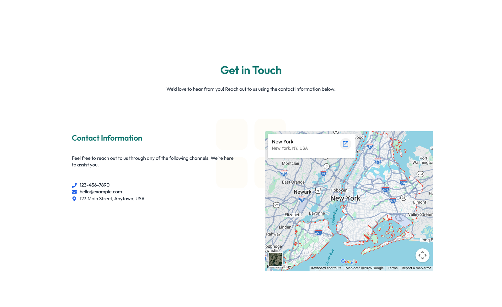Viewport: 502px width, 307px height.
Task: Select the location pin icon beside the address
Action: 74,198
